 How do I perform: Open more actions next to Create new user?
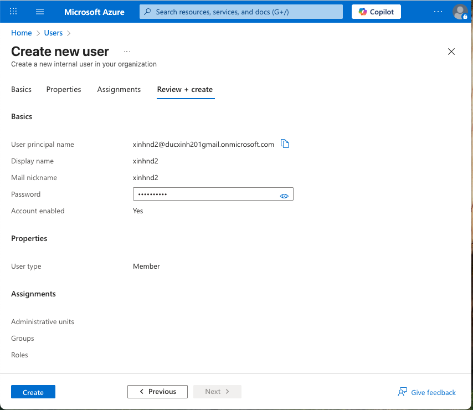click(x=126, y=50)
